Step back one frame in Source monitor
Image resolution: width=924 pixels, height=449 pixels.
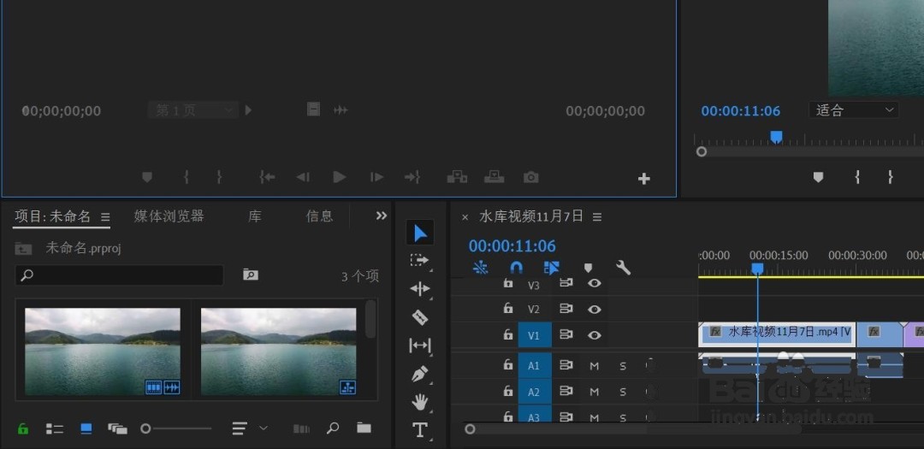[x=303, y=177]
